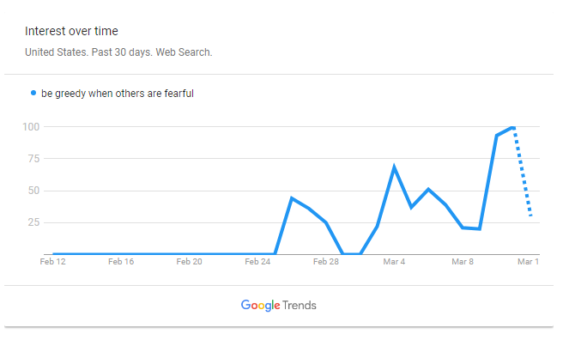The width and height of the screenshot is (581, 340).
Task: Click the Mar 4 spike on the line
Action: pos(394,167)
